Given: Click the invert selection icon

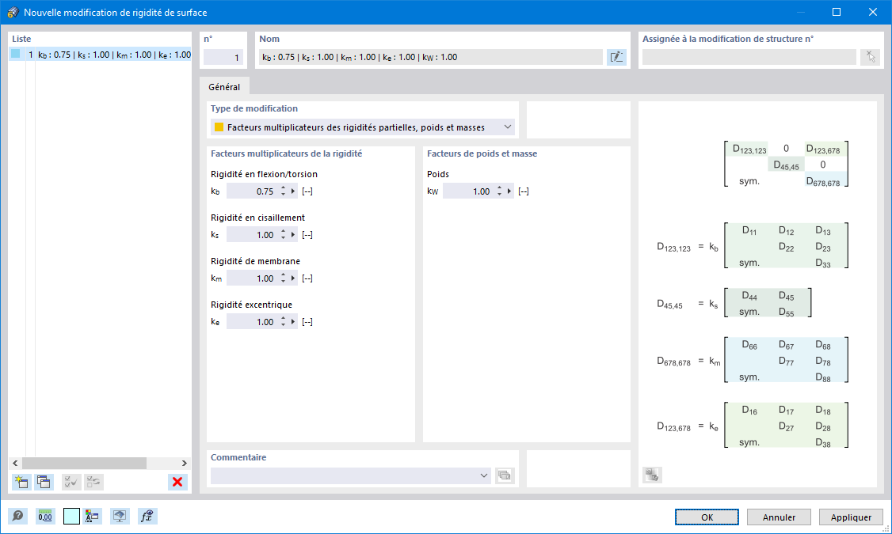Looking at the screenshot, I should 93,483.
